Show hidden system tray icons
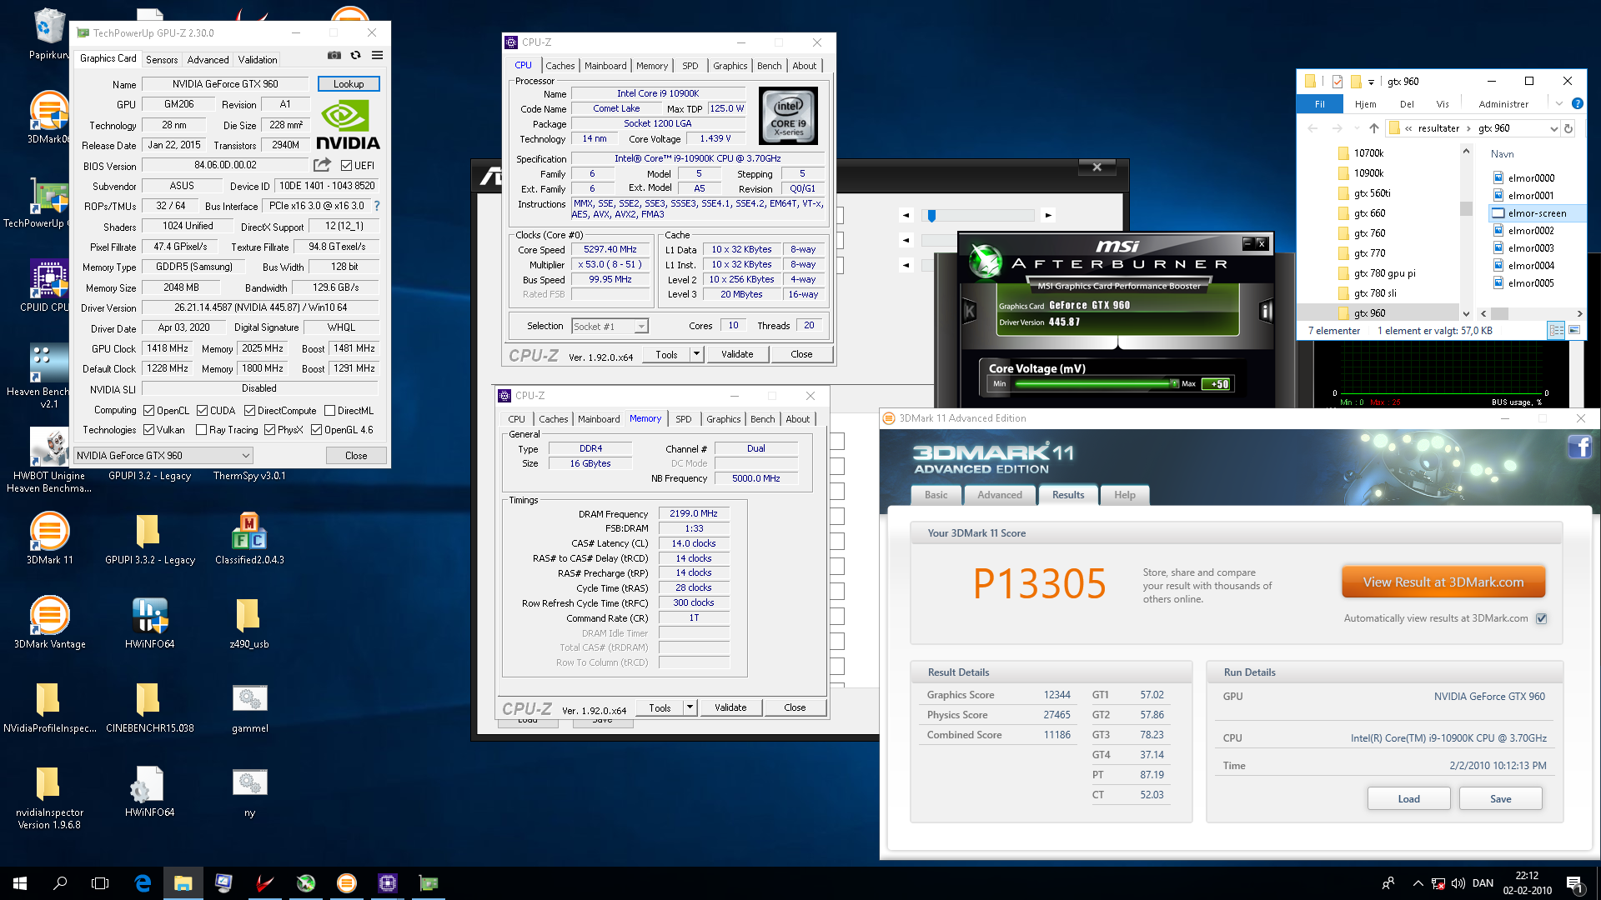This screenshot has width=1601, height=900. [x=1418, y=883]
